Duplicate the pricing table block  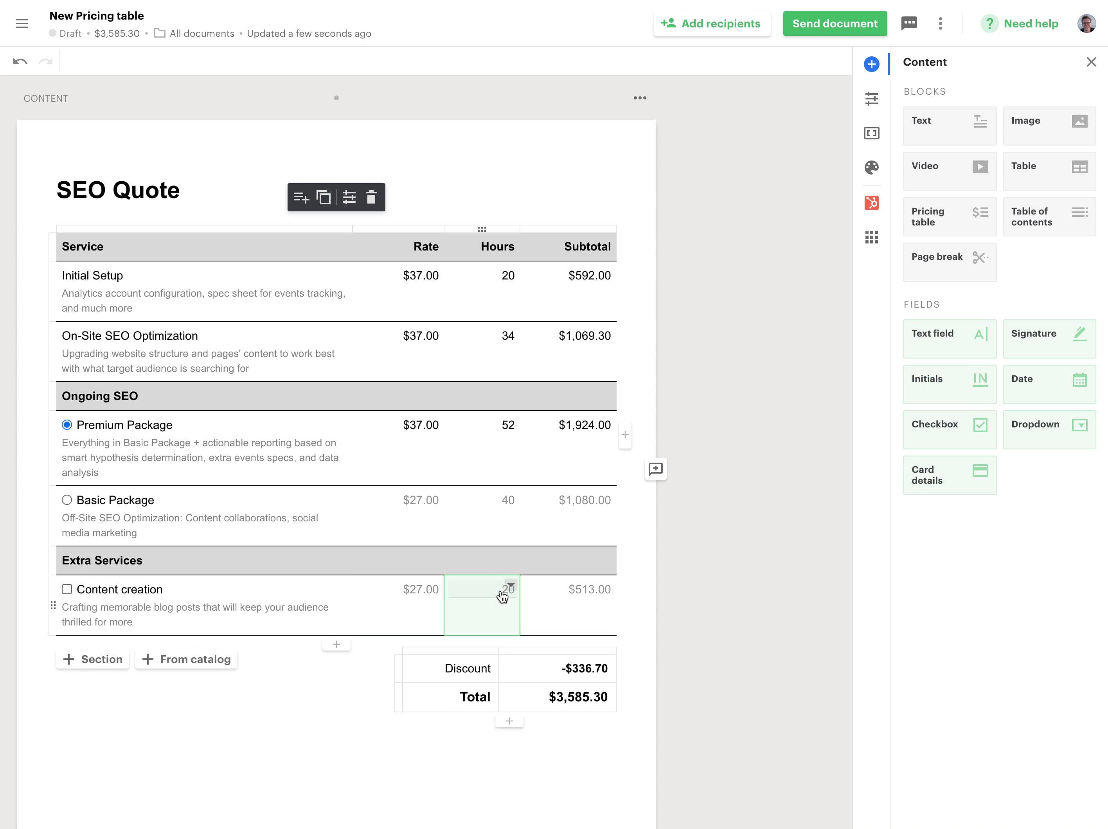(324, 198)
